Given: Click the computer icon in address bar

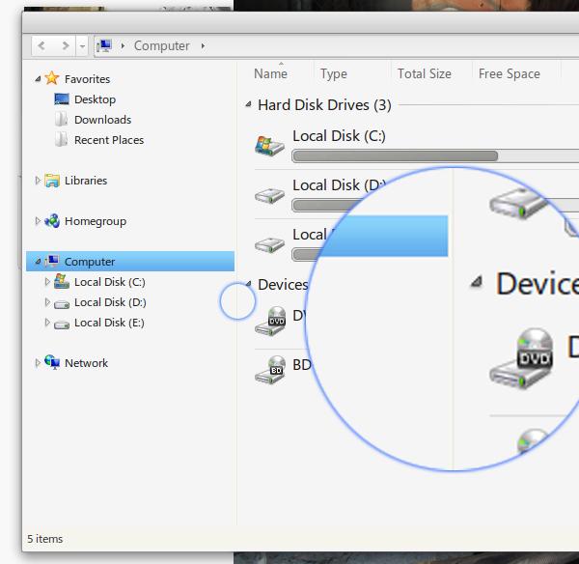Looking at the screenshot, I should click(104, 45).
